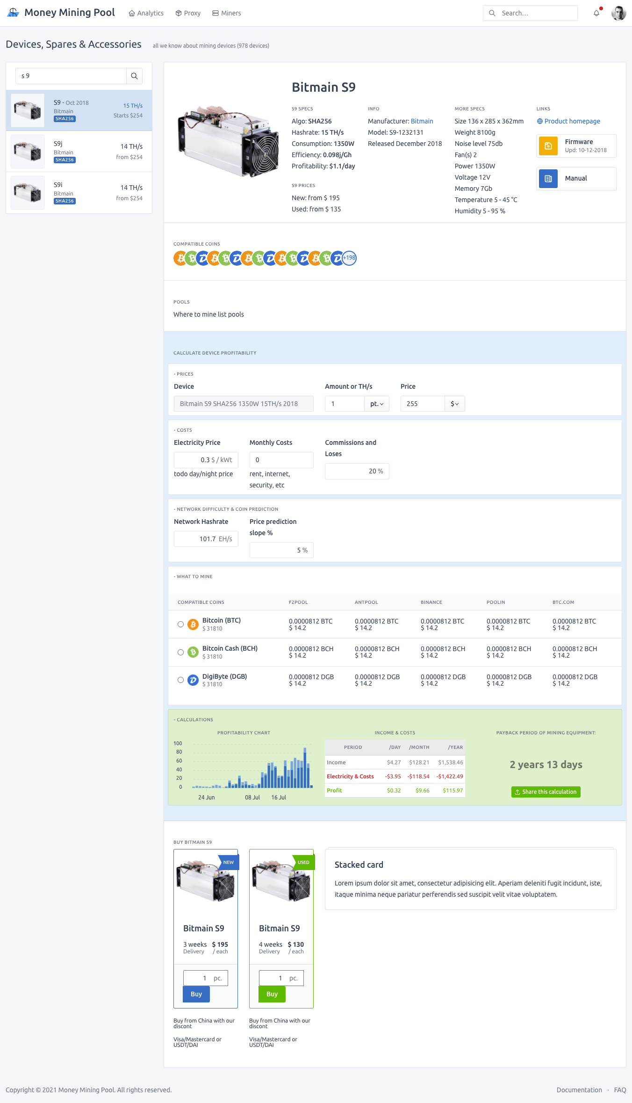Open the pt. unit dropdown

pos(377,404)
